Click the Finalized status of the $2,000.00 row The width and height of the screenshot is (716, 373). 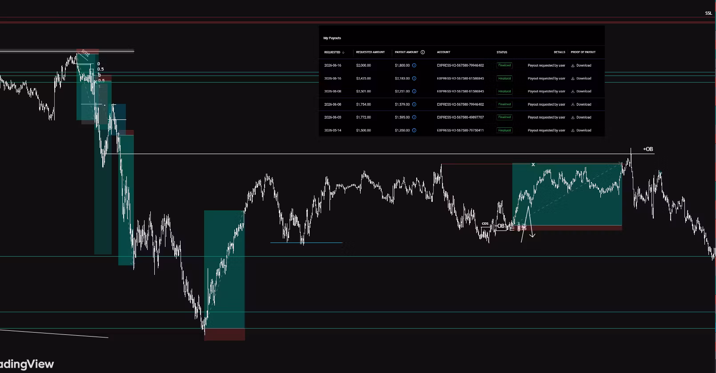pyautogui.click(x=504, y=65)
